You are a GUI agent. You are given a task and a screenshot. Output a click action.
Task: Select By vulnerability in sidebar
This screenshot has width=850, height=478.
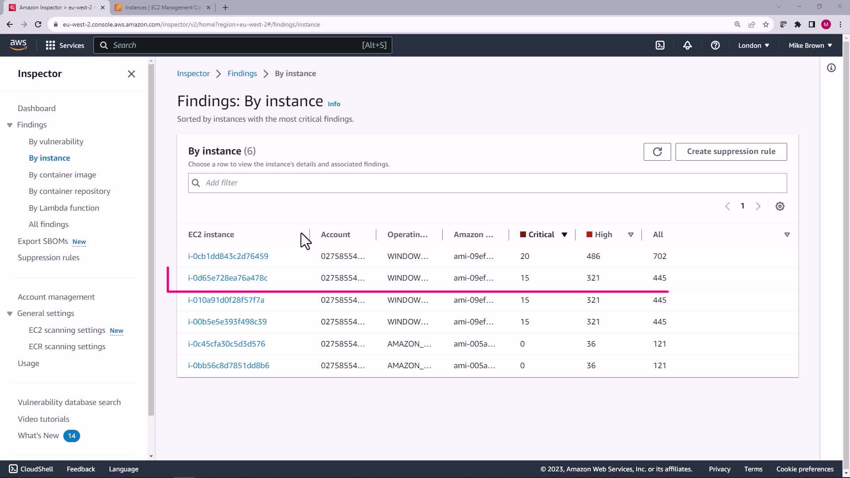(56, 142)
